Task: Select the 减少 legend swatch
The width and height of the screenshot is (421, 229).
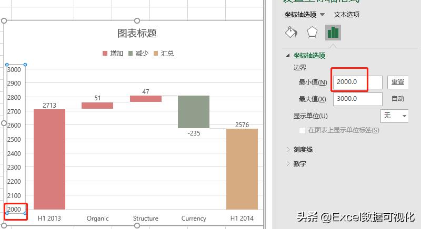Action: (x=131, y=53)
